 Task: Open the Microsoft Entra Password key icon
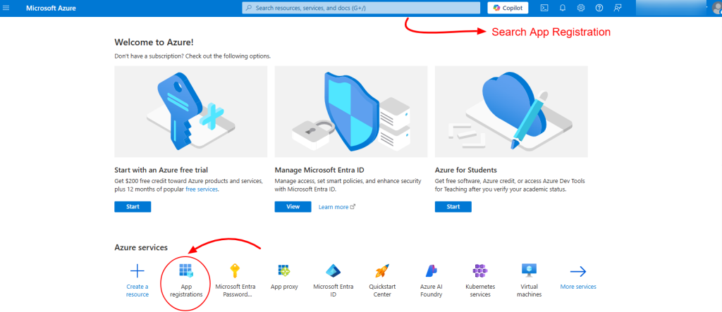coord(235,271)
